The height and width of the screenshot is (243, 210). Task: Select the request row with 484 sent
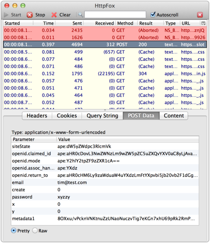105,59
